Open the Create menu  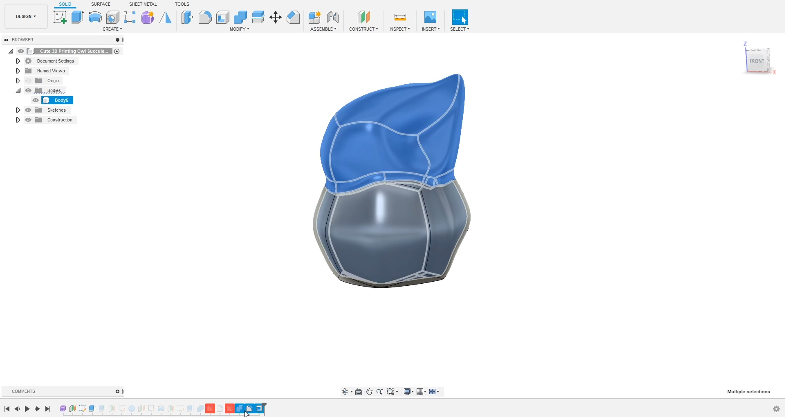coord(112,29)
